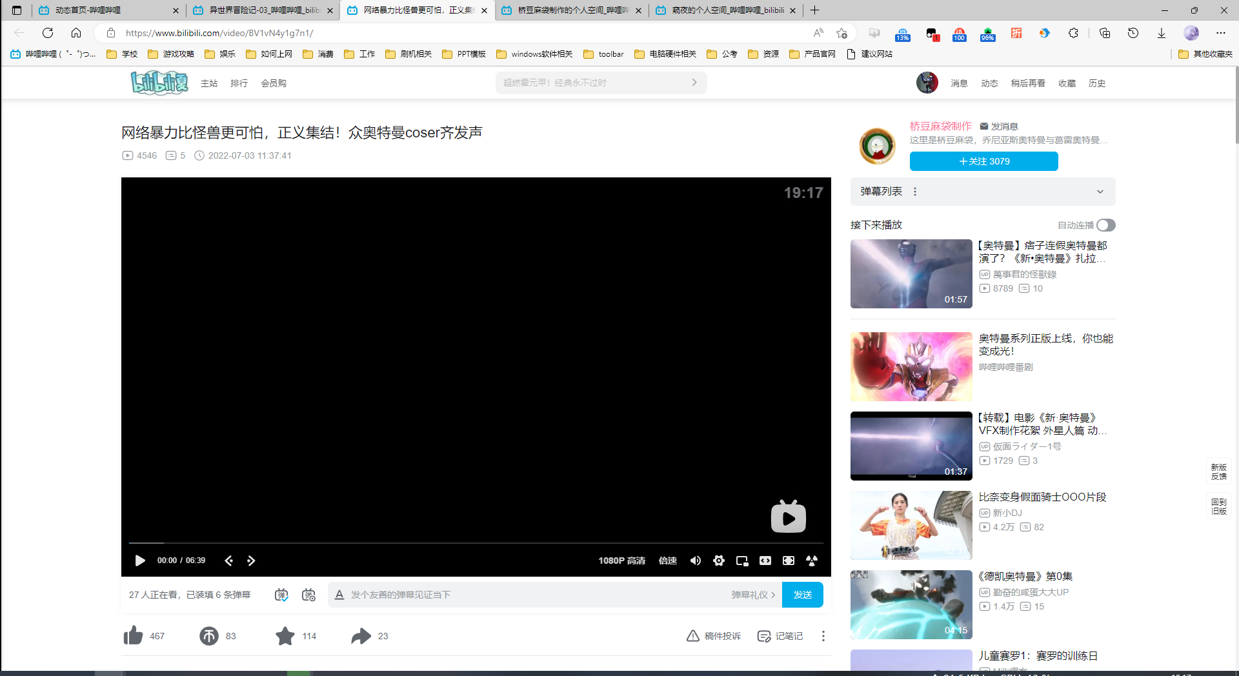Click the uploader's round avatar
1239x676 pixels.
pyautogui.click(x=878, y=145)
